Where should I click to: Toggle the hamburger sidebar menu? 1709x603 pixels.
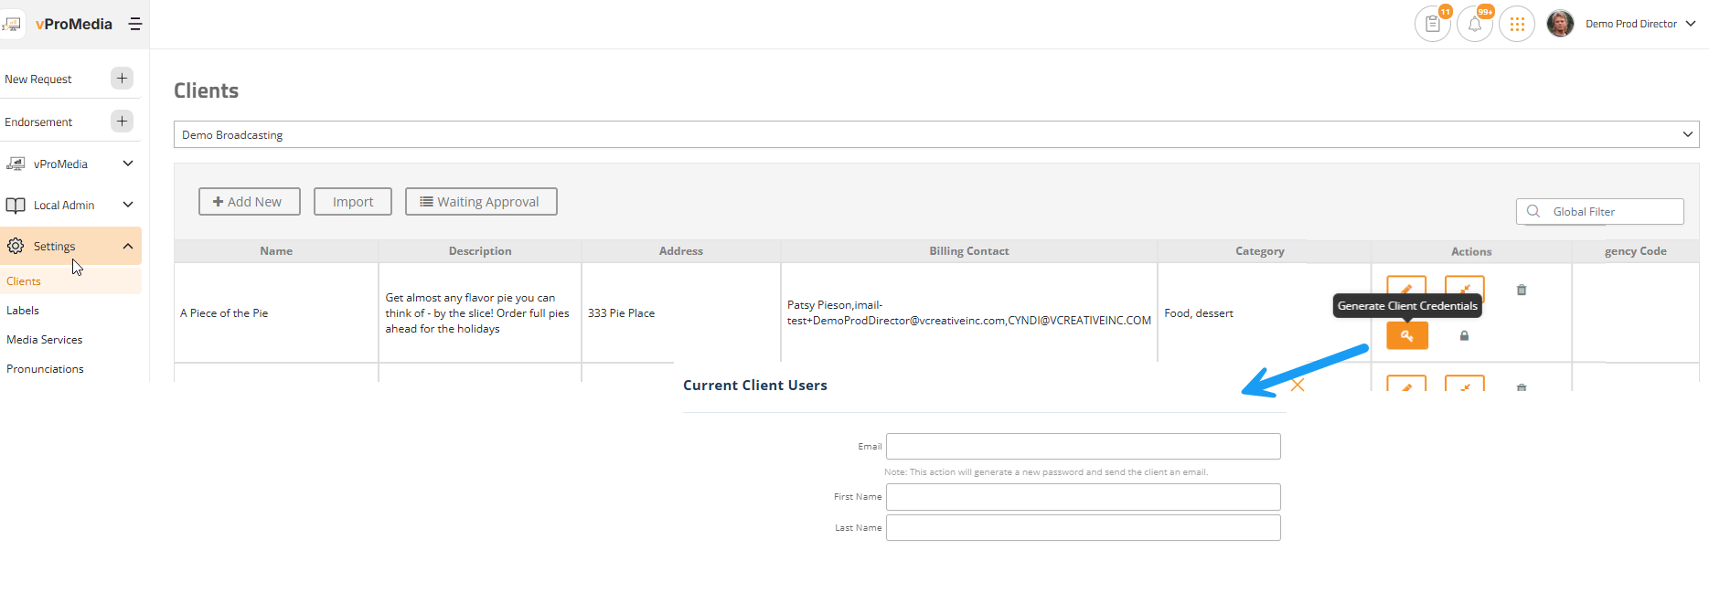coord(135,25)
